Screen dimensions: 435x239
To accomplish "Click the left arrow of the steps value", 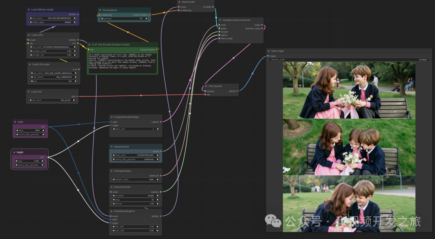I will 114,200.
